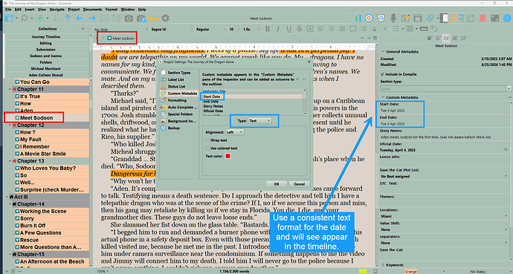Switch to corkboard view mode icon
This screenshot has width=513, height=274.
click(453, 19)
